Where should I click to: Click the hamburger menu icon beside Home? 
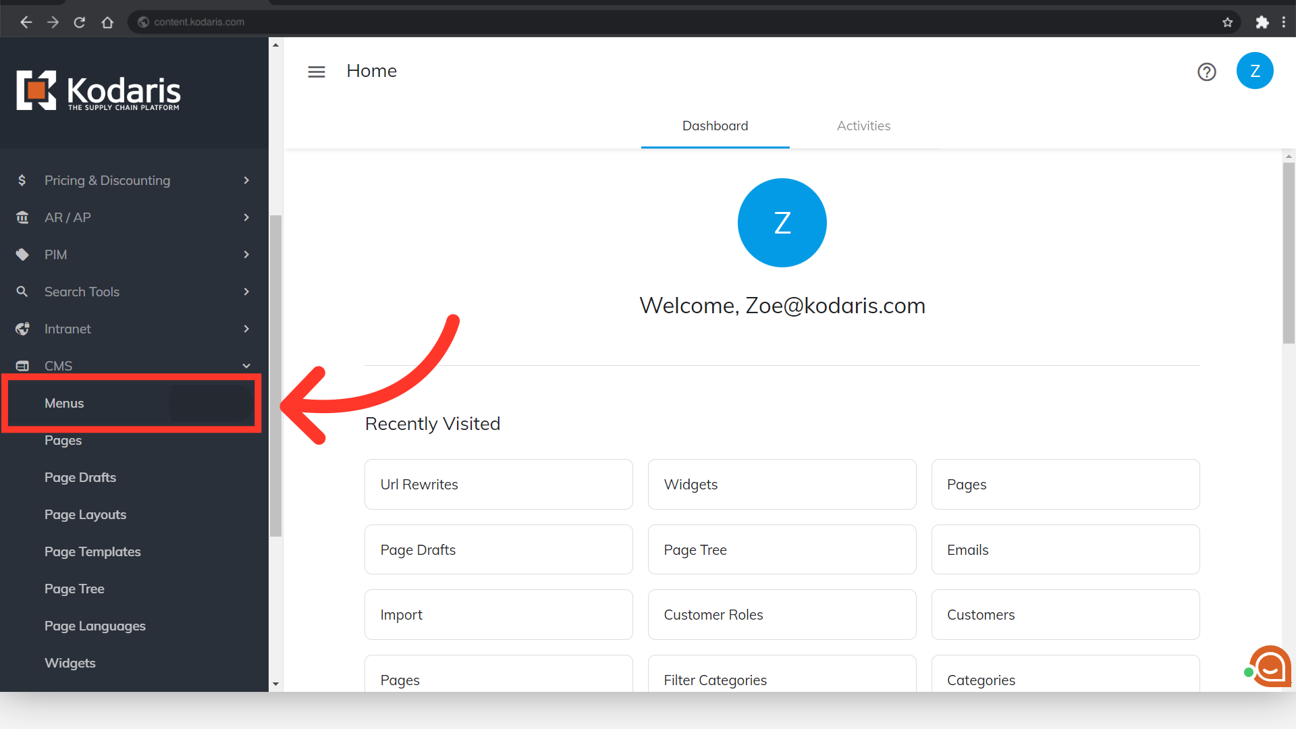pos(317,72)
